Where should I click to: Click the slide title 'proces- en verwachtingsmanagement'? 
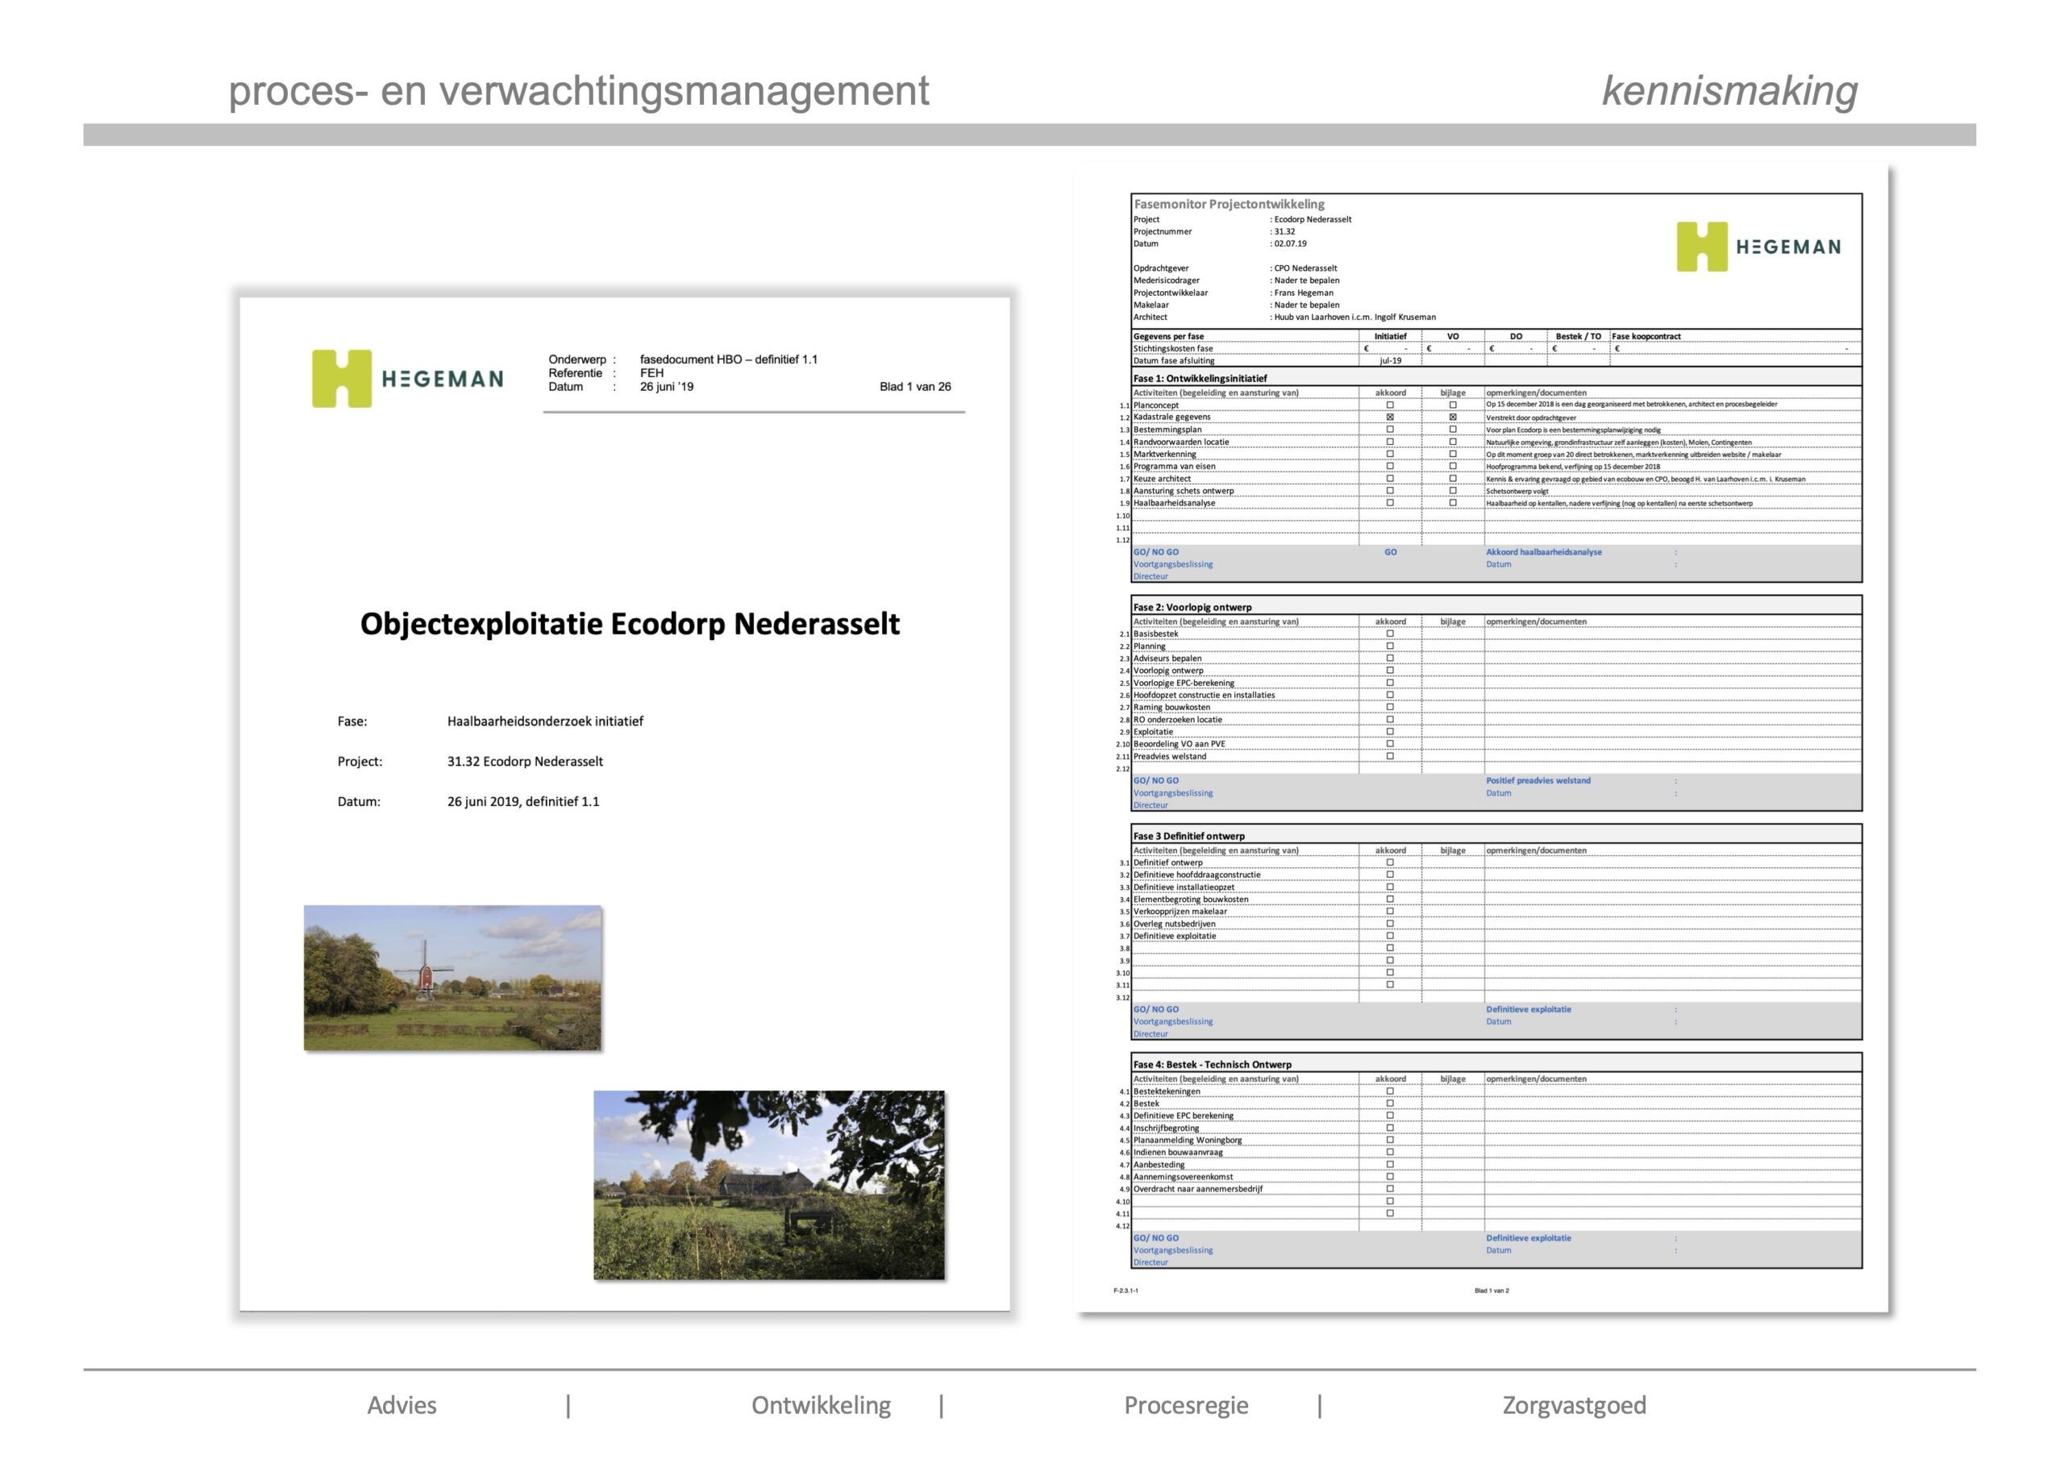click(579, 91)
